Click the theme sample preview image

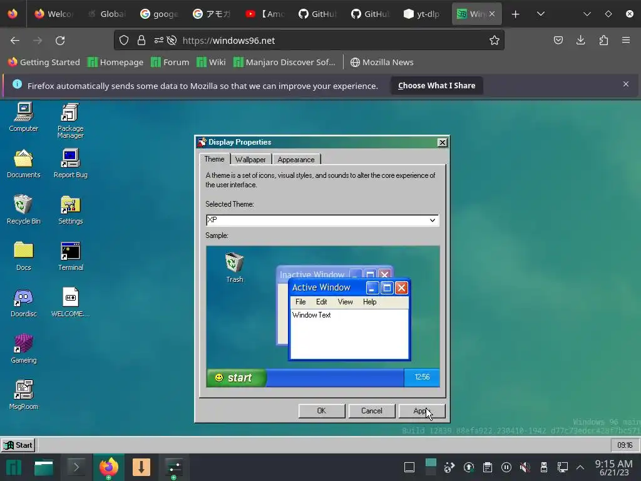323,316
